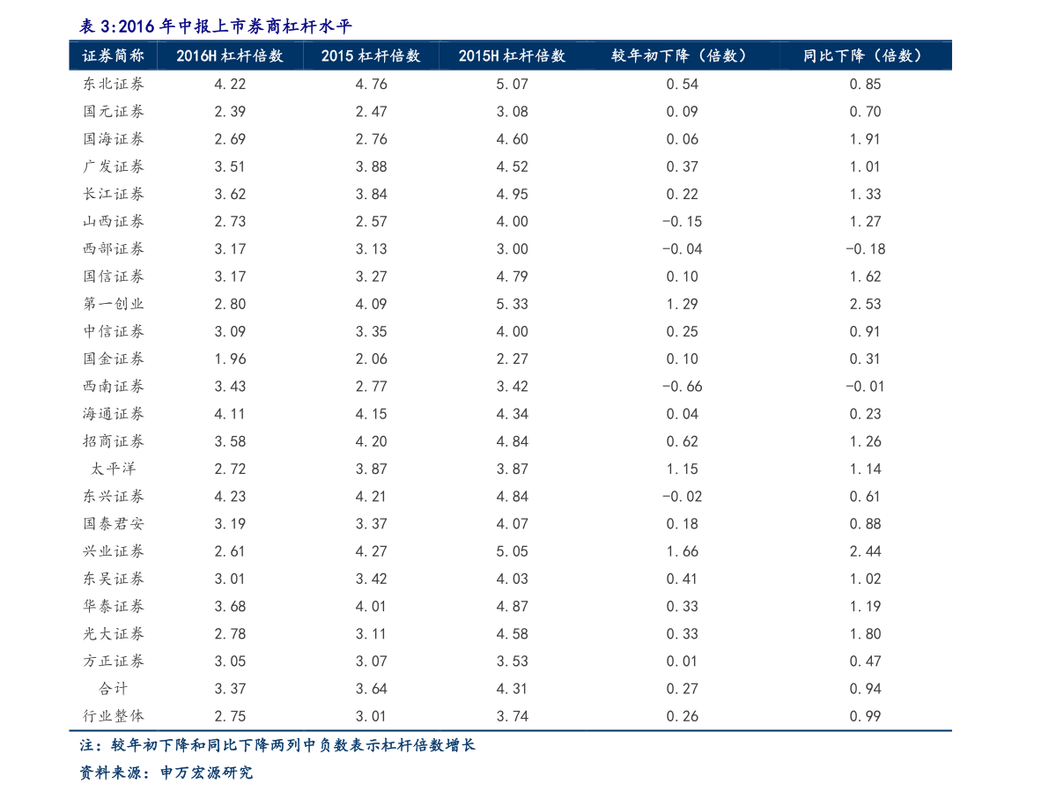Click the 国泰君安 row name
This screenshot has width=1049, height=798.
(x=113, y=524)
